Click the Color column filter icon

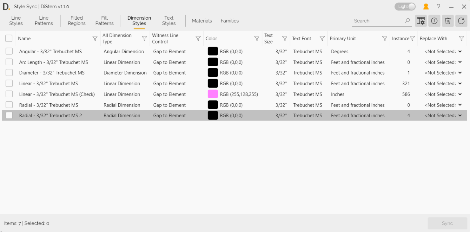click(257, 39)
